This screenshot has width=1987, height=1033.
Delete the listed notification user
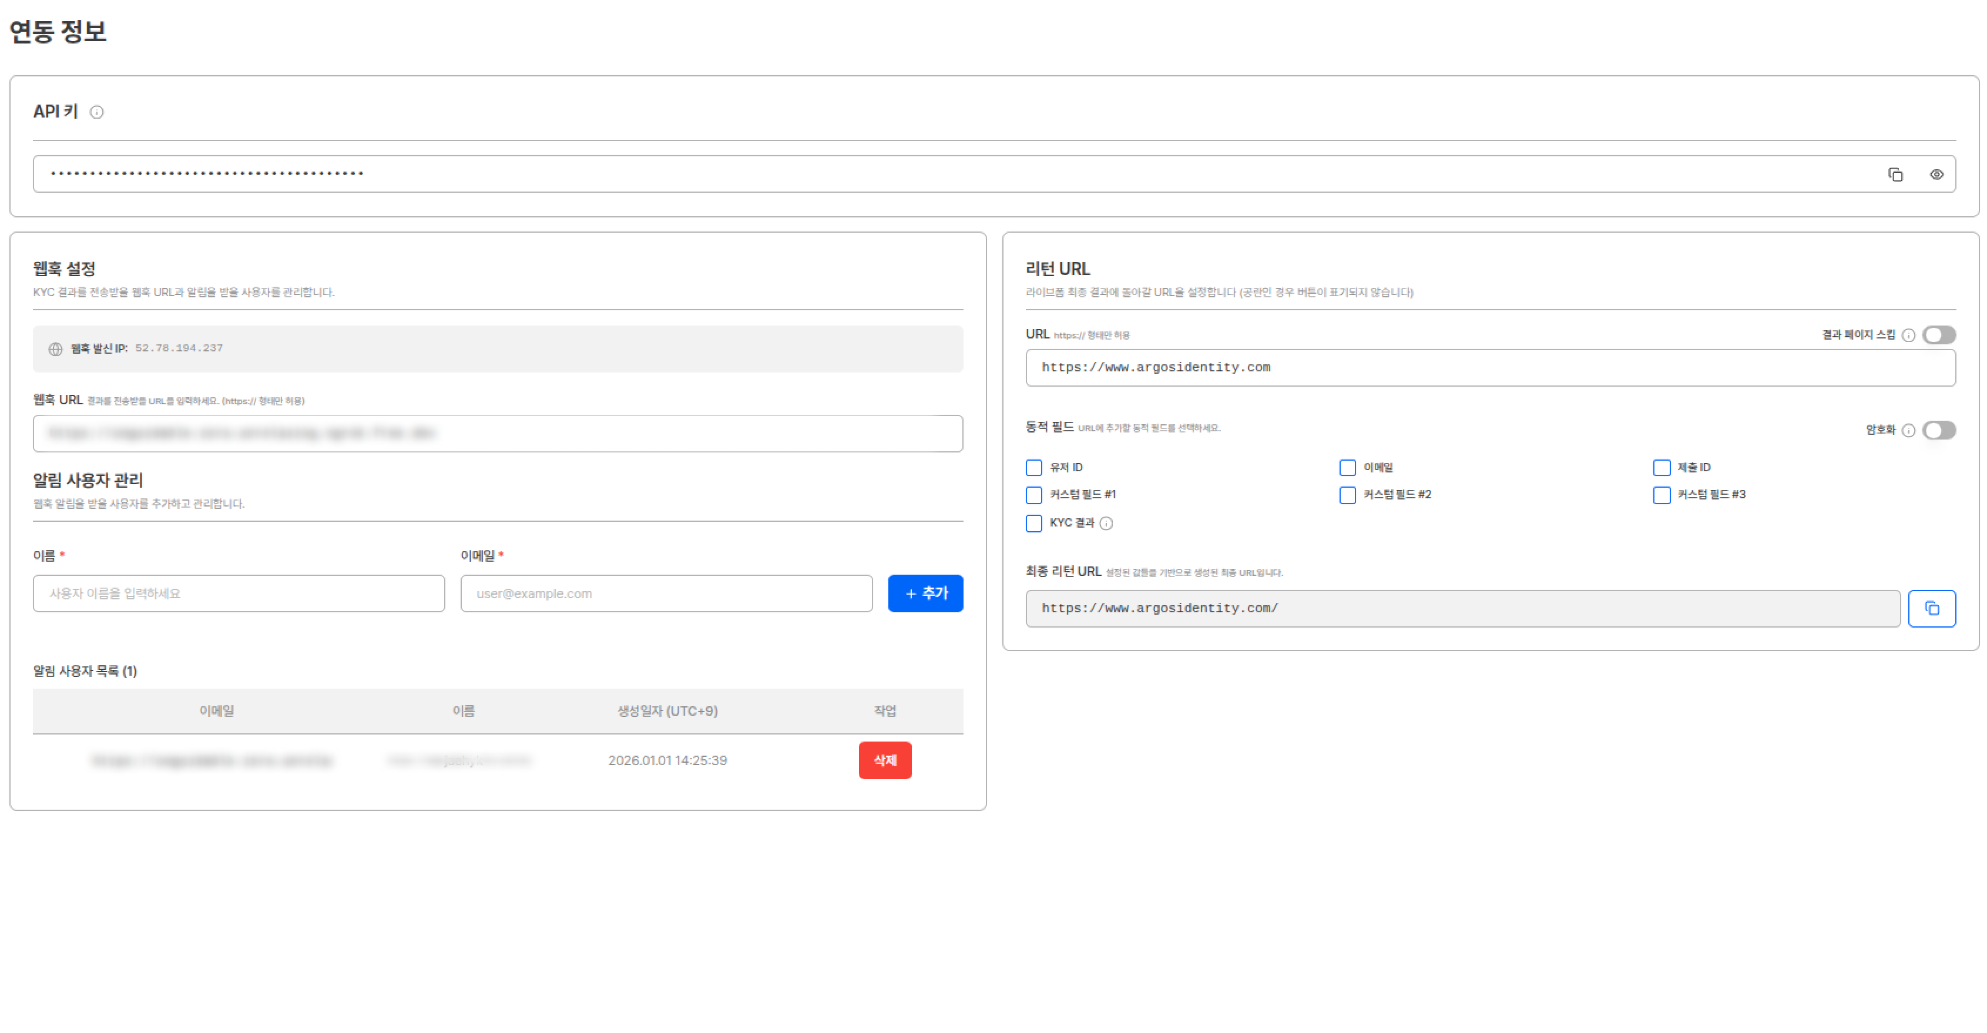click(885, 761)
